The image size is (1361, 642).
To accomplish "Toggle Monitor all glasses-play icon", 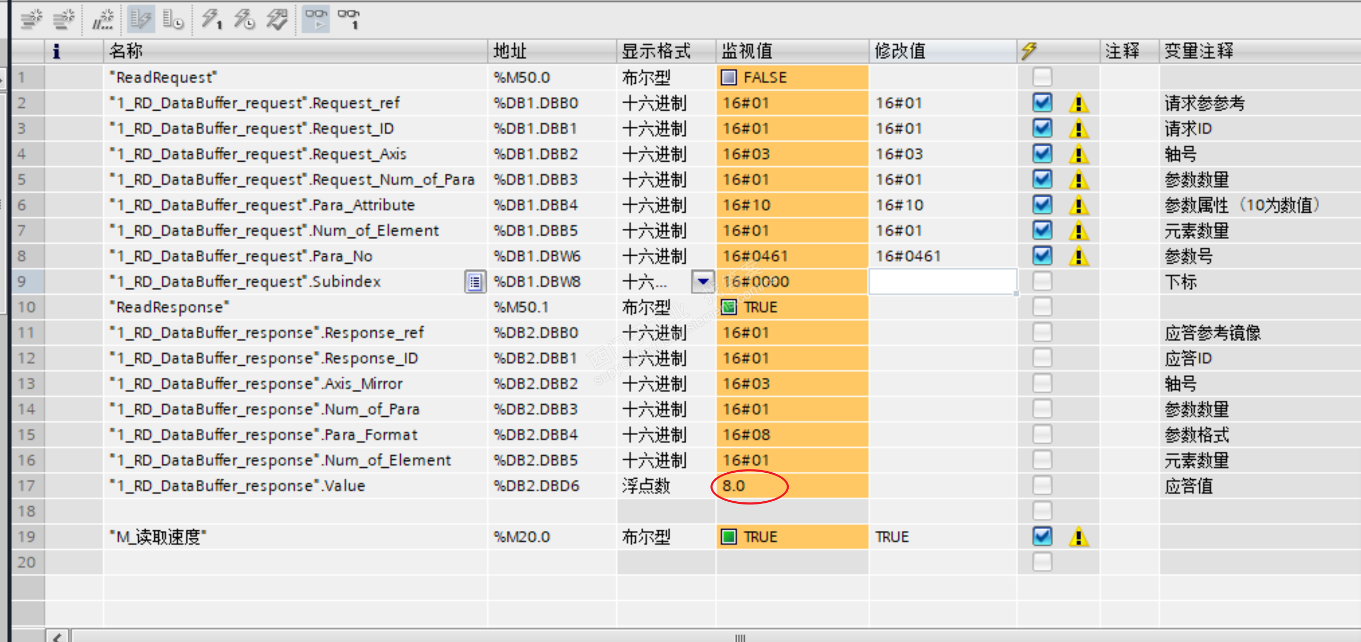I will 316,20.
